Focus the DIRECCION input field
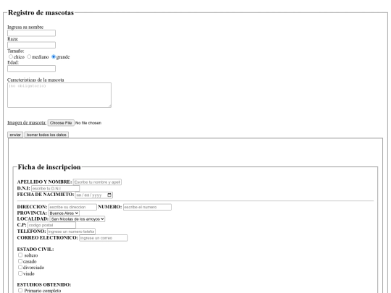Screen dimensions: 391x293 (x=72, y=207)
